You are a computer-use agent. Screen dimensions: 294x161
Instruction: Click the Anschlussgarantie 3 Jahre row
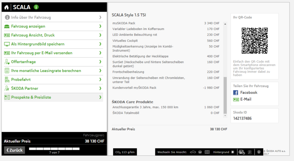(166, 107)
